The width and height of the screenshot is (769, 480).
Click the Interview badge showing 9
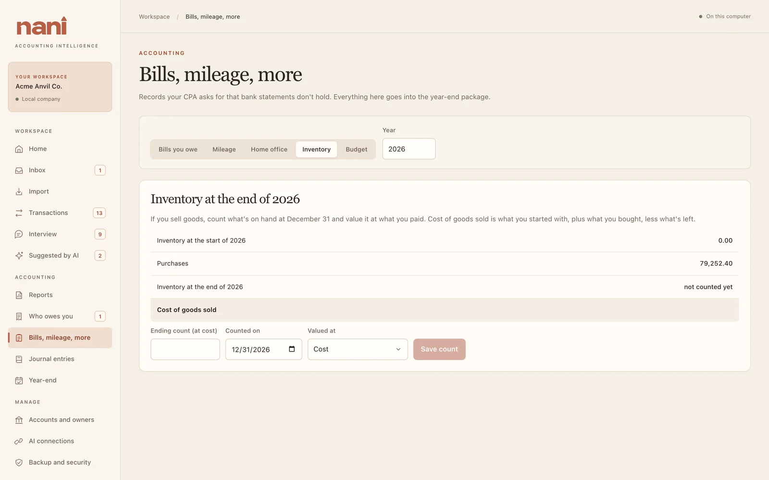[x=100, y=234]
